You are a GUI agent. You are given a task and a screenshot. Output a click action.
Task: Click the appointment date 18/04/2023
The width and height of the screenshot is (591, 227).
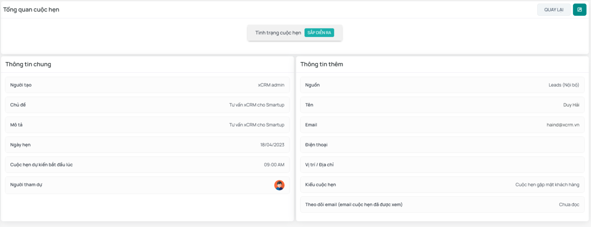(x=272, y=145)
